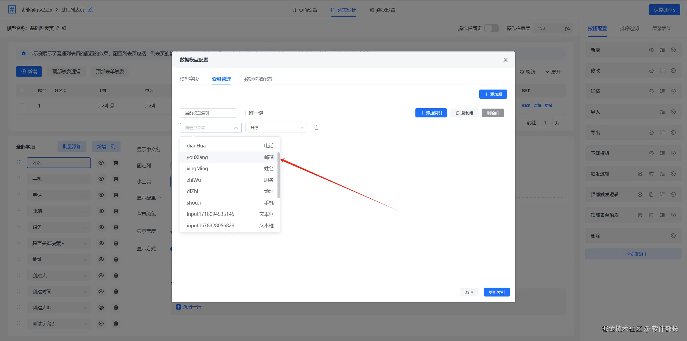This screenshot has width=687, height=341.
Task: Delete the 手机 field with trash icon
Action: point(116,179)
